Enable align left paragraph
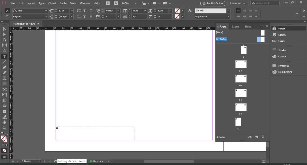The width and height of the screenshot is (307, 165). 238,10
